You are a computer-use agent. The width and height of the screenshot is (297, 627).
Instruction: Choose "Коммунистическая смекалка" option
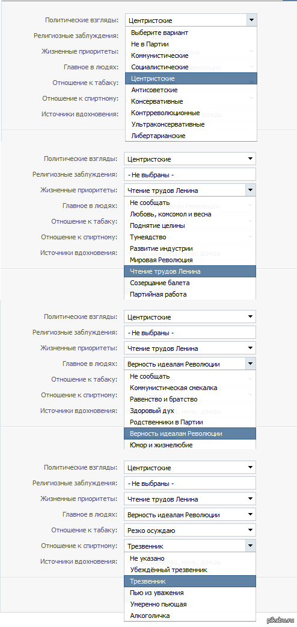coord(190,388)
